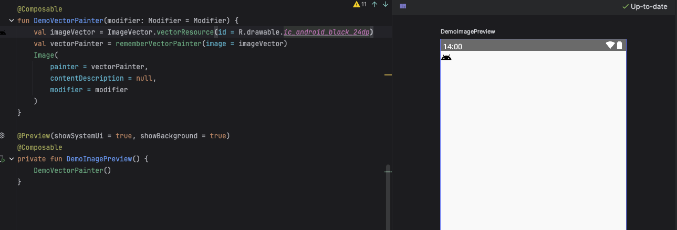Open the Preview settings gear in the gutter
The width and height of the screenshot is (677, 230).
click(3, 136)
